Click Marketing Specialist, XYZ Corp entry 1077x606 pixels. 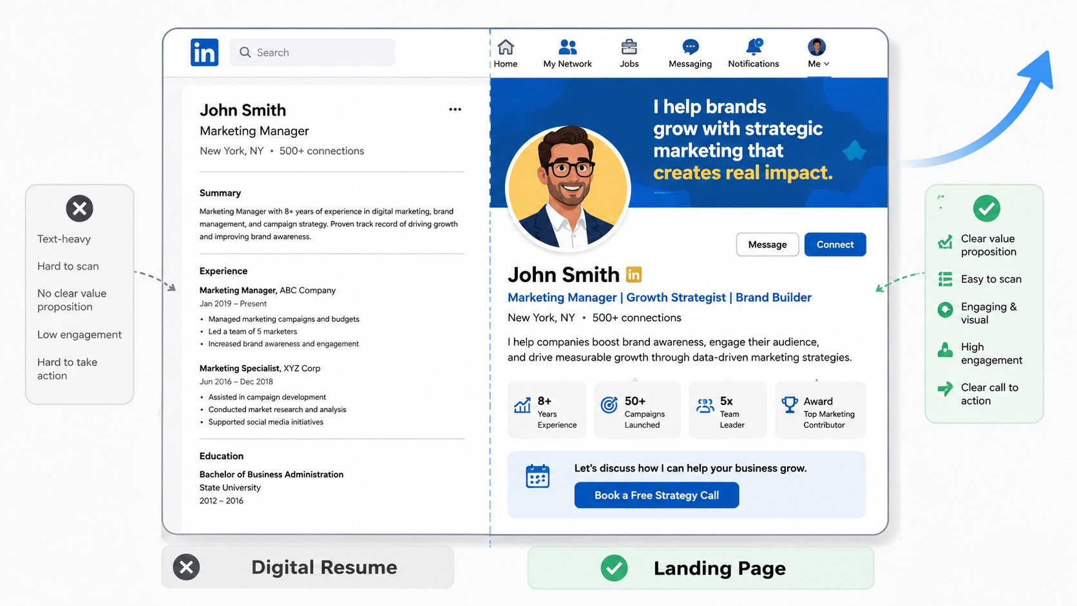260,368
